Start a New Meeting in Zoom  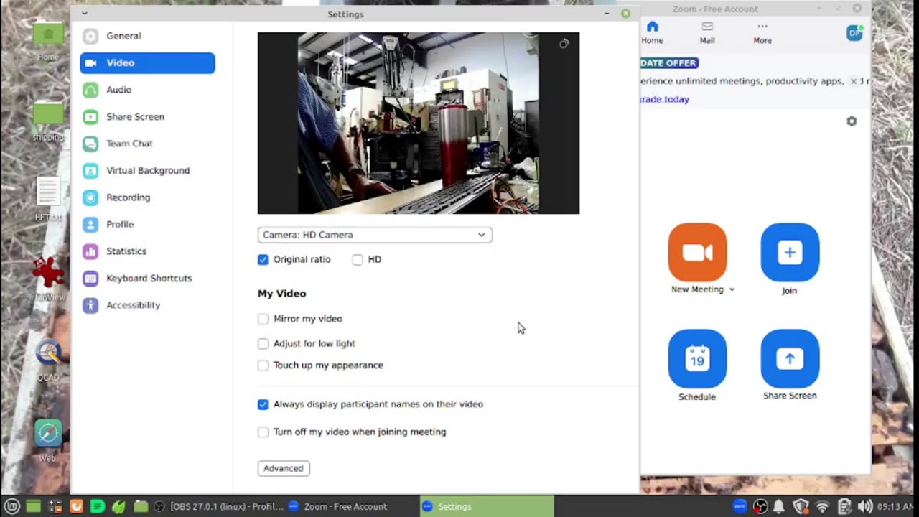click(x=697, y=252)
